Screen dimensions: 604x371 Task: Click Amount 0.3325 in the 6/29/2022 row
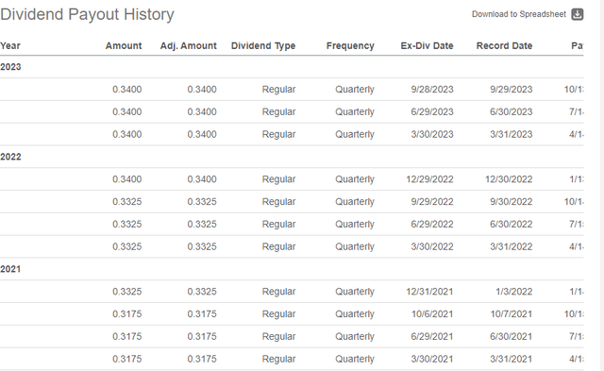127,225
